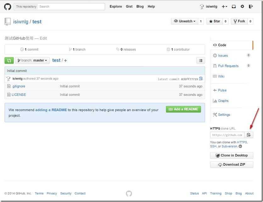Screen dimensions: 263x202
Task: Click the sign out icon
Action: tap(251, 7)
